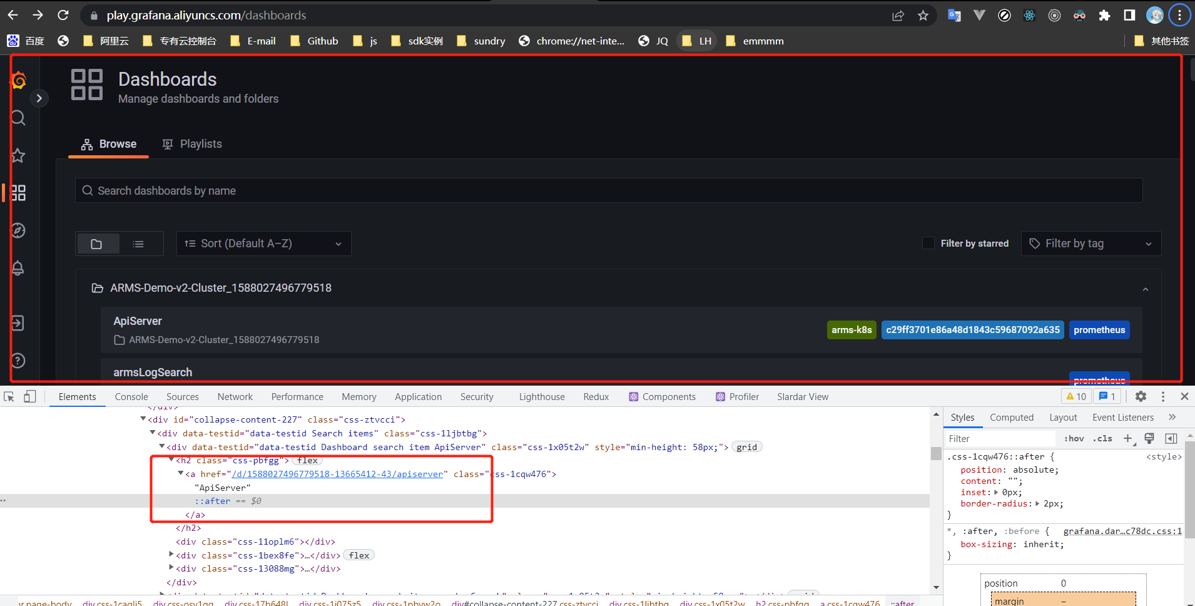Close DevTools with X icon
The width and height of the screenshot is (1195, 606).
(x=1184, y=396)
